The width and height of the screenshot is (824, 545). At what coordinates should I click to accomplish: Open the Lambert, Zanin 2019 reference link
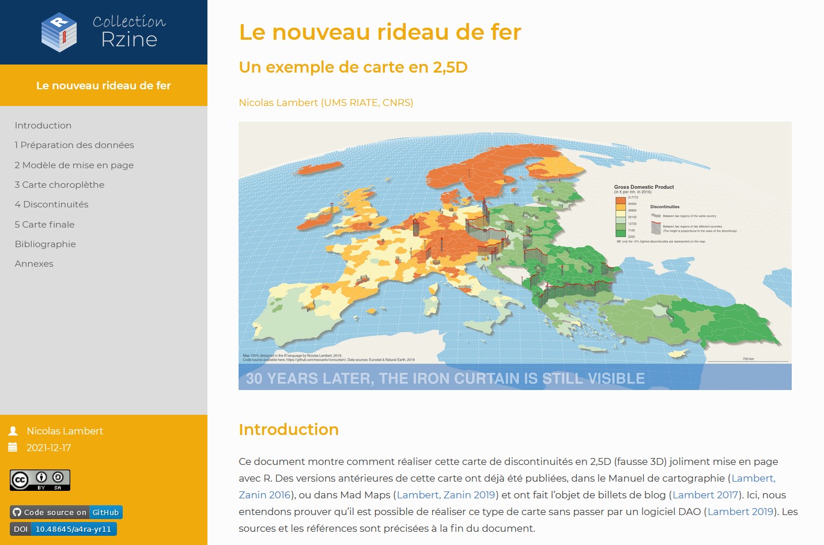pos(446,495)
